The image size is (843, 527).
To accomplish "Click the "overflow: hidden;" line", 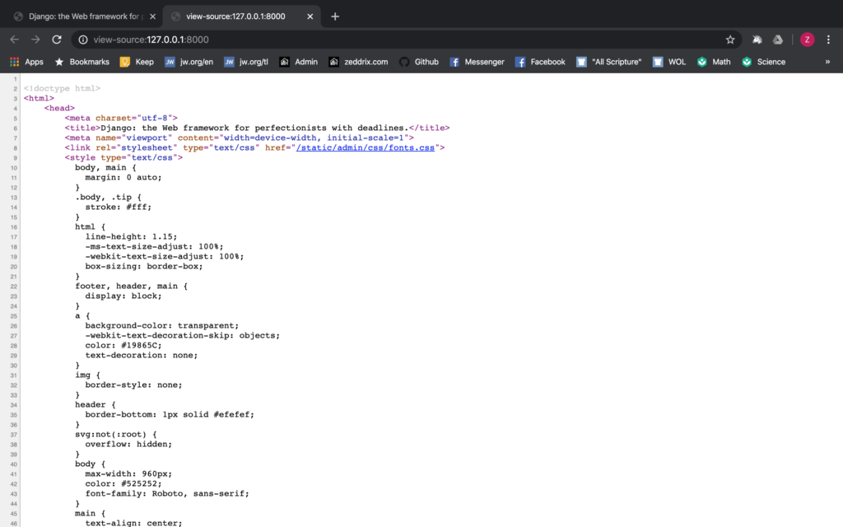I will click(x=128, y=444).
